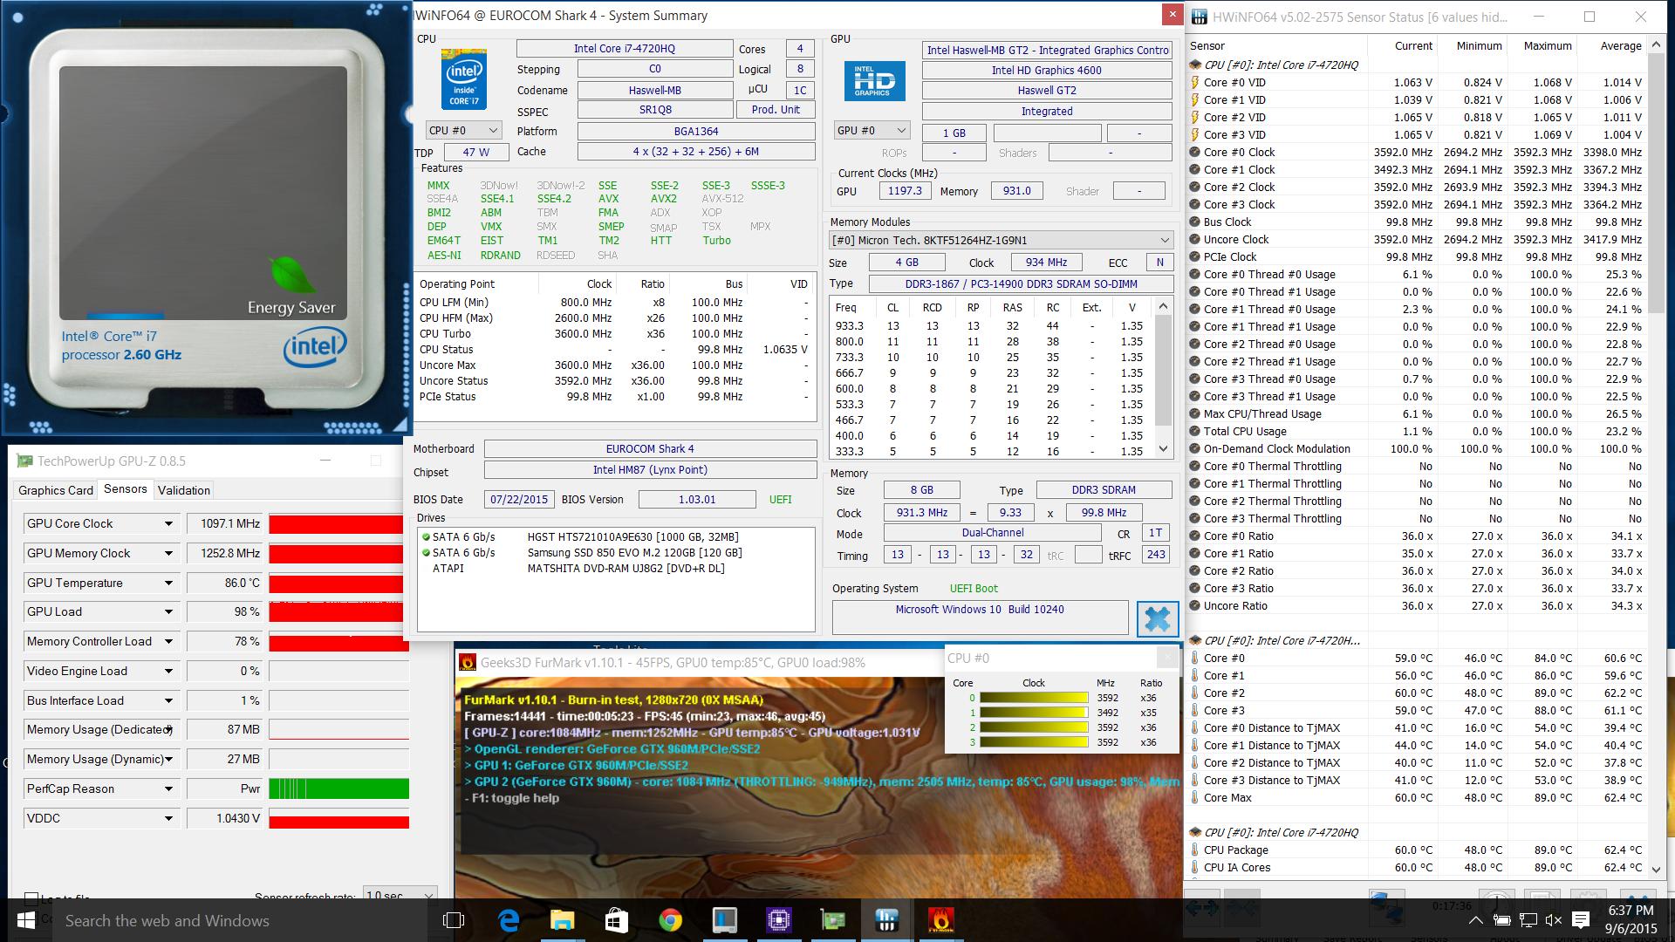Open Microsoft Edge from the taskbar
1675x942 pixels.
click(509, 920)
